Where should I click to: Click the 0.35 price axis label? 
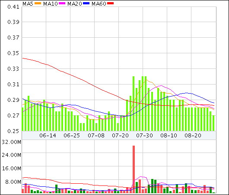click(x=13, y=53)
